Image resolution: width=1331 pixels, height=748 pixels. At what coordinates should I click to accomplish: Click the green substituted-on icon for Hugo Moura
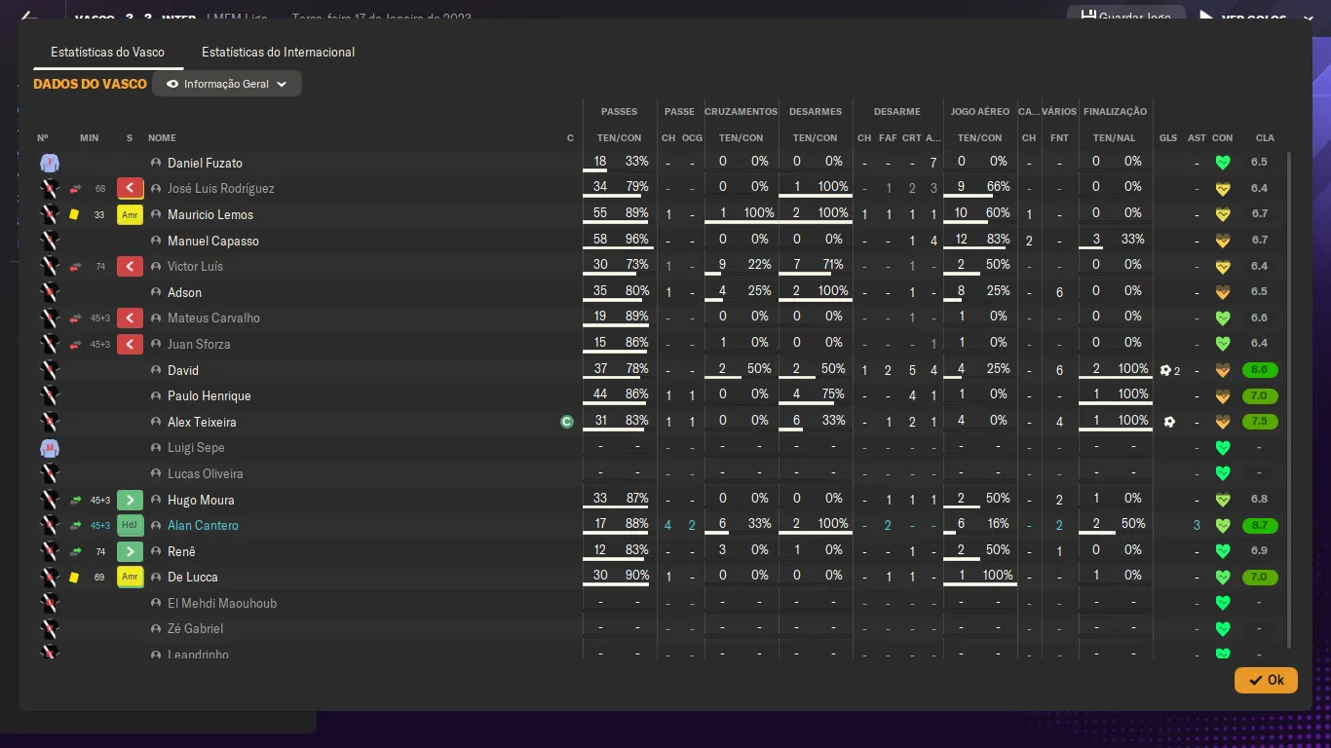click(x=130, y=500)
